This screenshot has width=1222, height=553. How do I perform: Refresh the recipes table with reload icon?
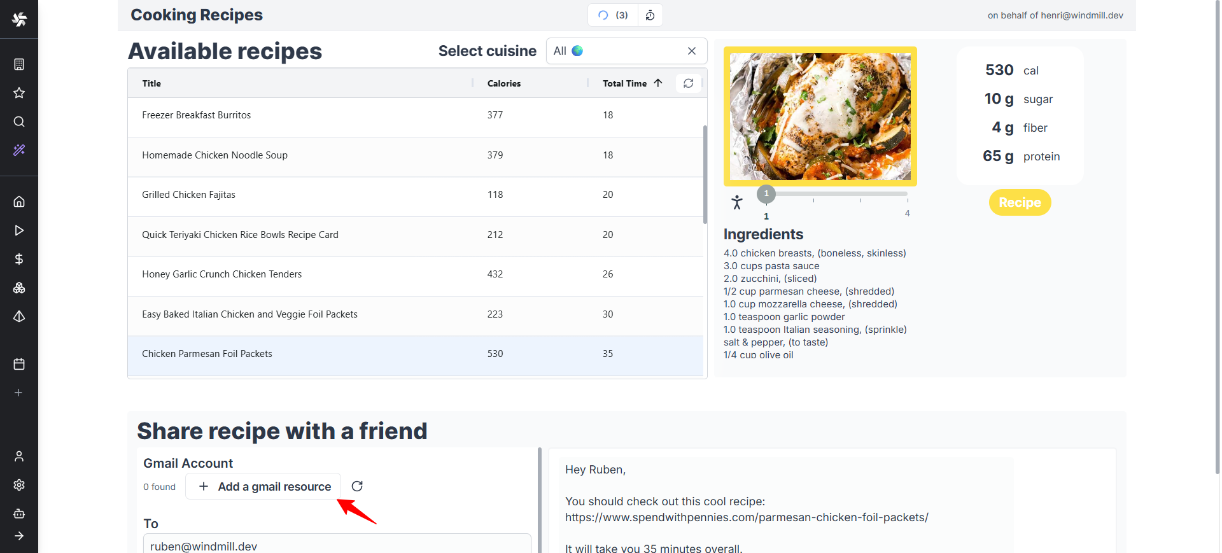pyautogui.click(x=689, y=83)
